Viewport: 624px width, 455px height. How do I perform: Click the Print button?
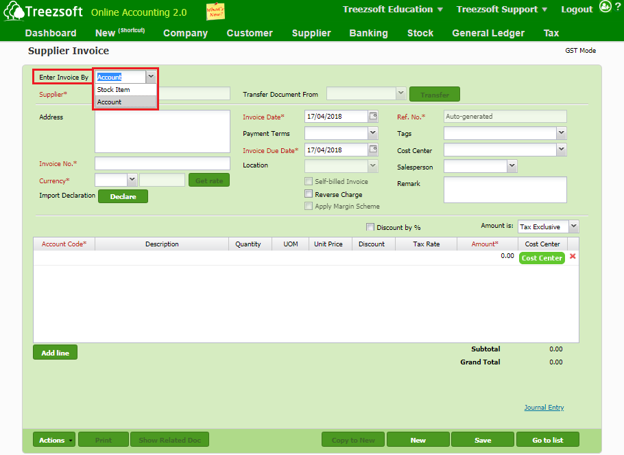(x=104, y=440)
